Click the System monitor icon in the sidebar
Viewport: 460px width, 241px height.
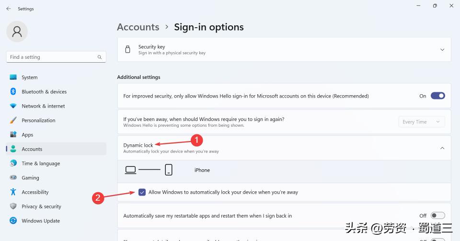(13, 77)
